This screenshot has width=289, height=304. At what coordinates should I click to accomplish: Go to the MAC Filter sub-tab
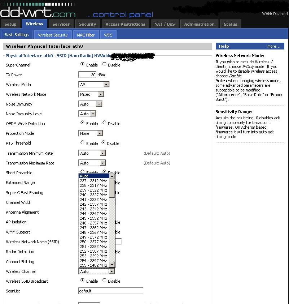click(86, 35)
